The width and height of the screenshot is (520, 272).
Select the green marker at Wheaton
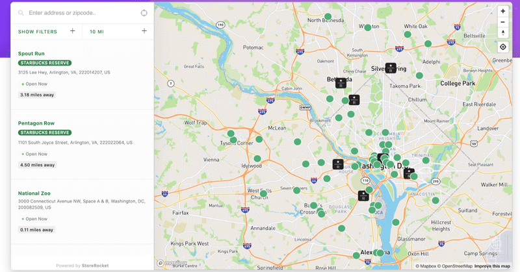pos(367,28)
